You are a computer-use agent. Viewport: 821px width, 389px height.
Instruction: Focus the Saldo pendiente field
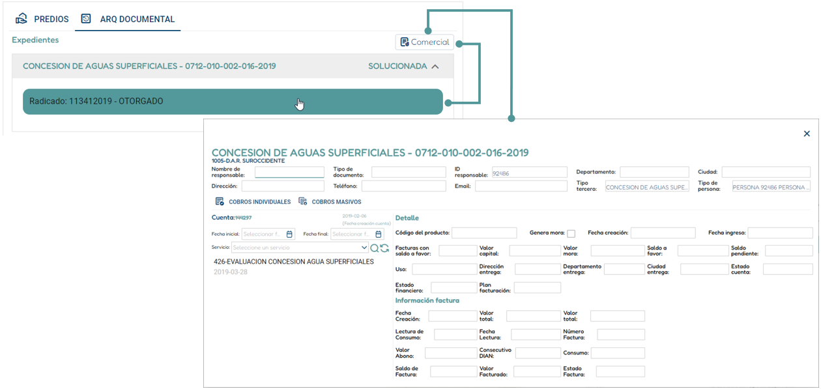(x=789, y=251)
